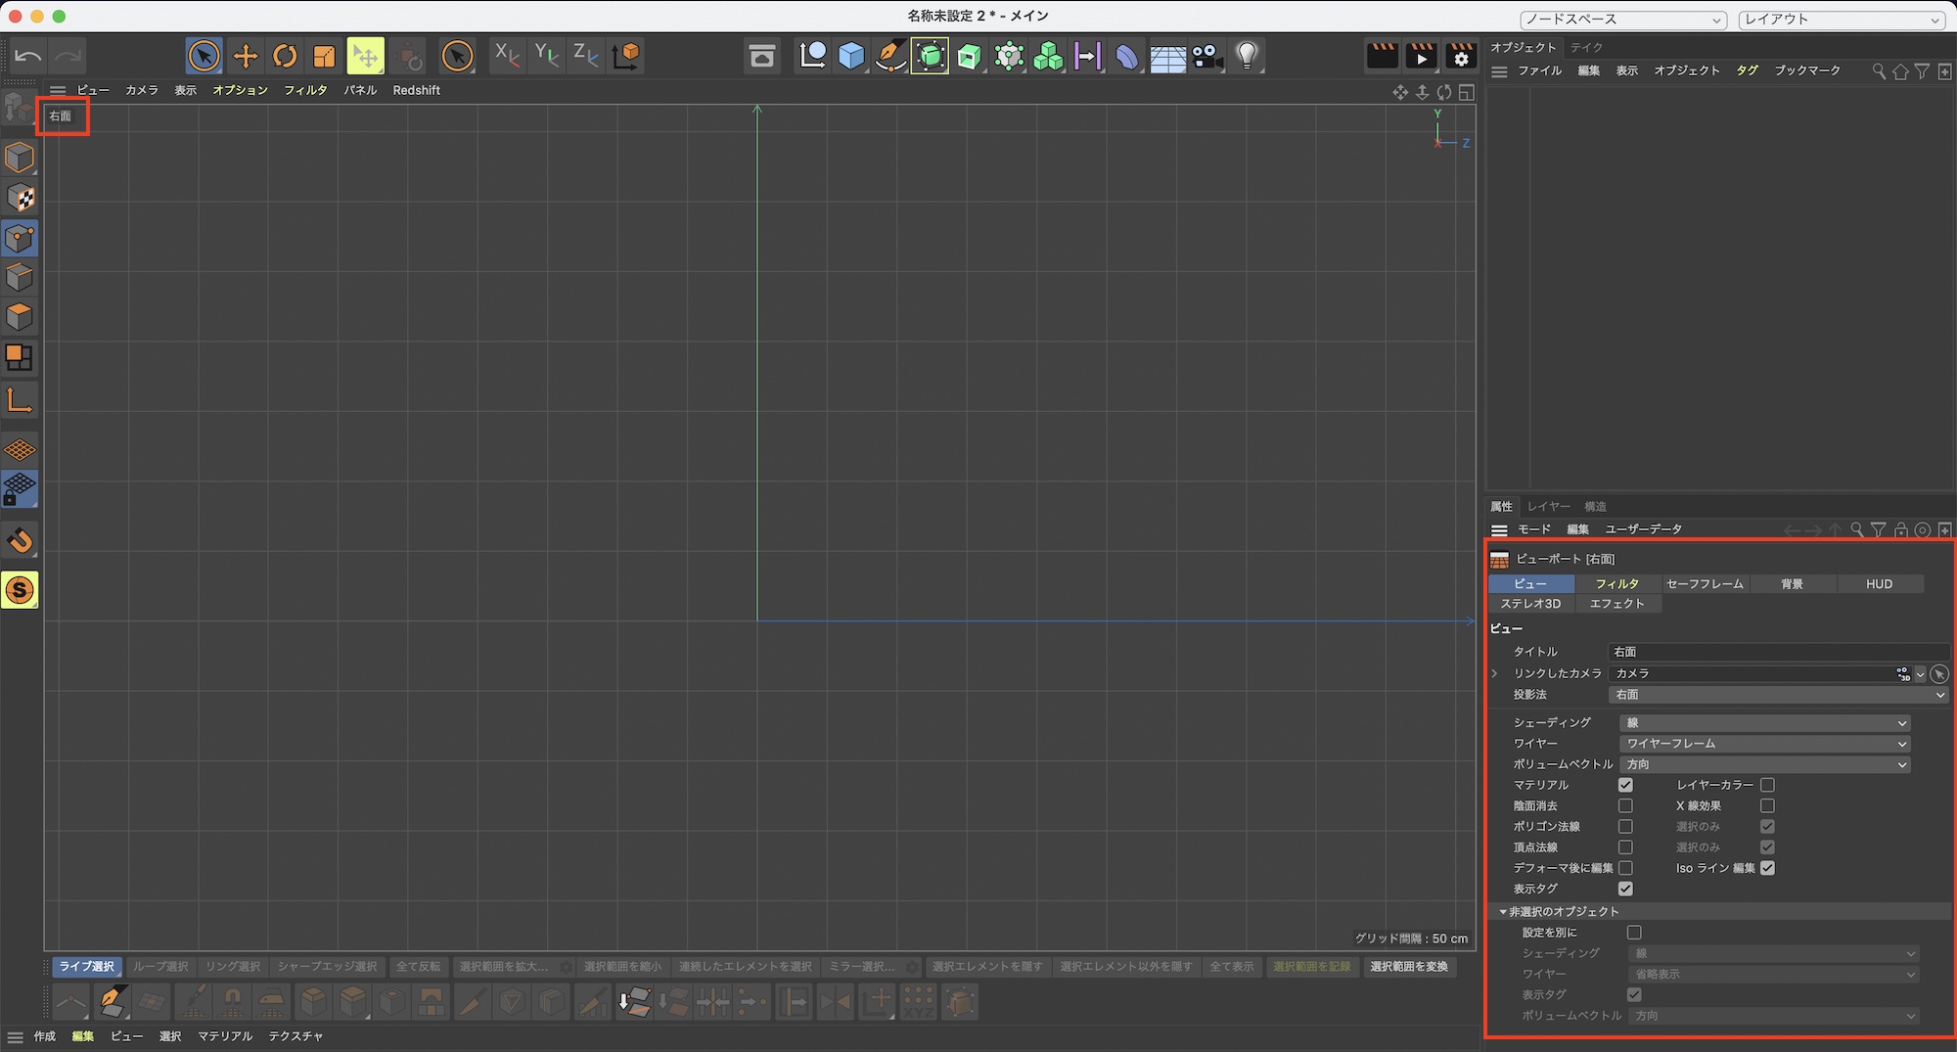This screenshot has width=1957, height=1052.
Task: Enable the 陰面消去 checkbox
Action: coord(1625,805)
